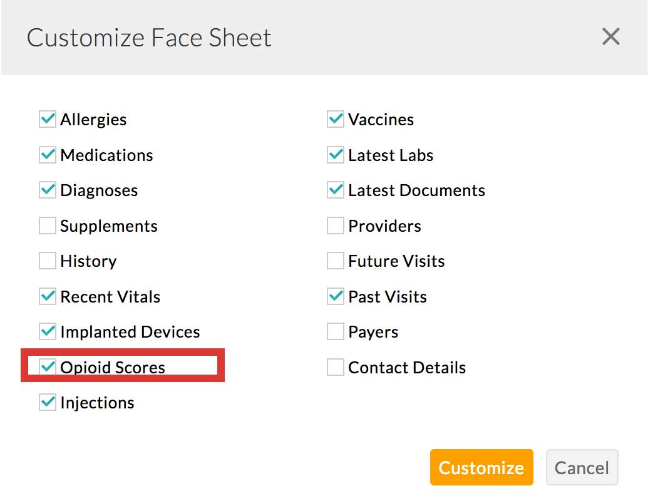Check the Contact Details checkbox
Image resolution: width=648 pixels, height=498 pixels.
[x=336, y=367]
